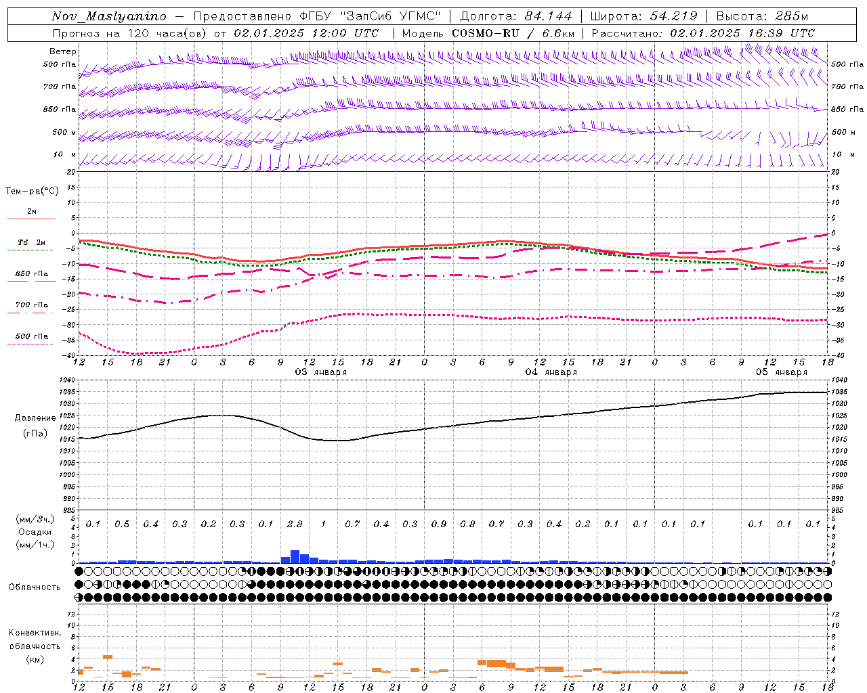Click the 3-hour precipitation value '0.5'
The height and width of the screenshot is (693, 867).
click(122, 524)
